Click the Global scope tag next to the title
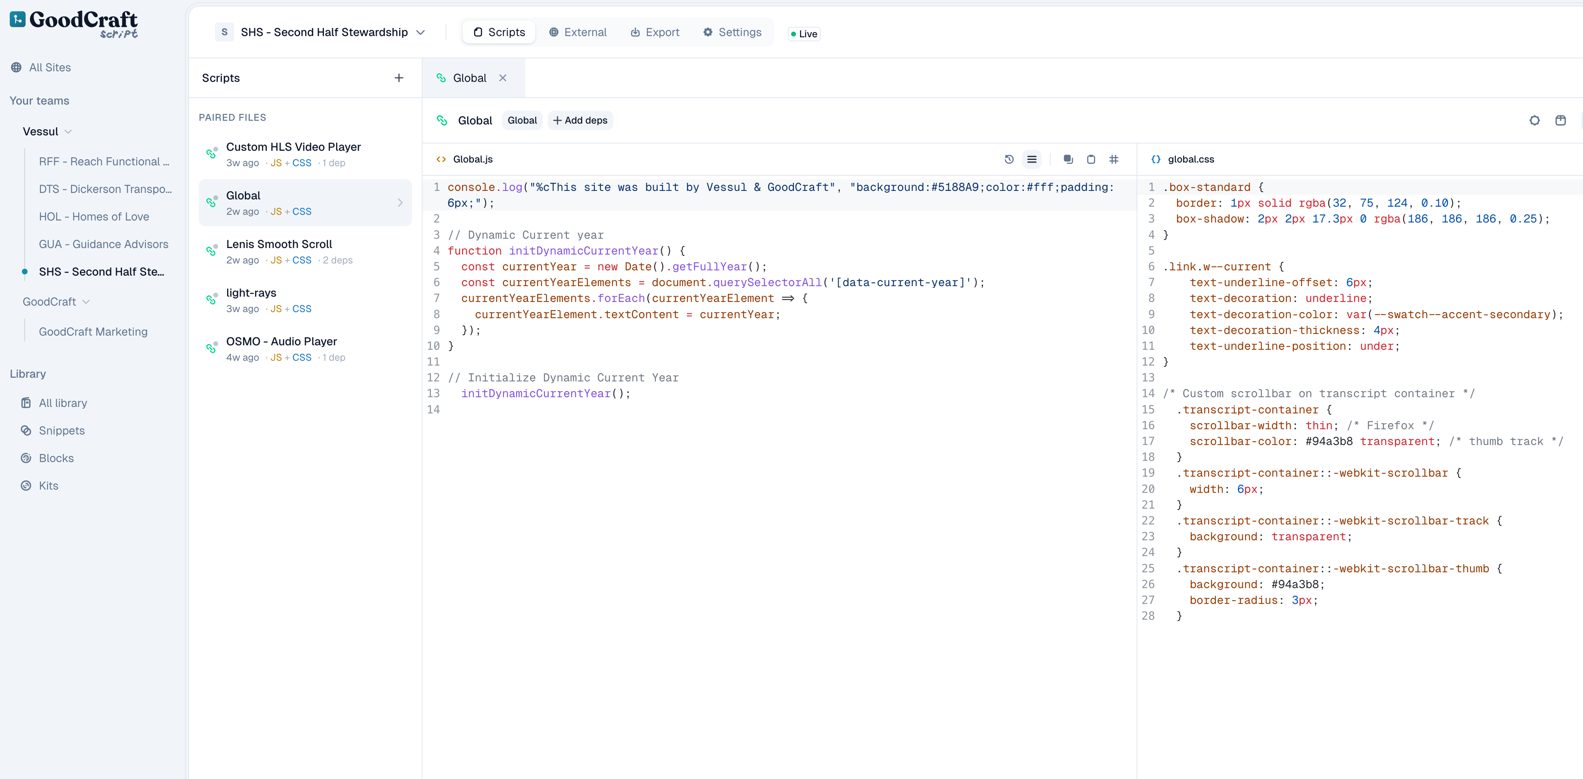The width and height of the screenshot is (1583, 779). [522, 120]
